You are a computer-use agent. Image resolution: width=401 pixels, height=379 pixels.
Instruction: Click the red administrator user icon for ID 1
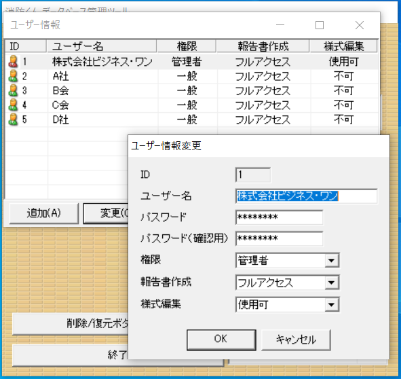tap(13, 62)
